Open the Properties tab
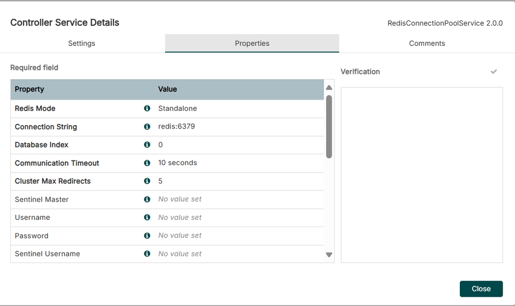The image size is (515, 306). click(252, 43)
